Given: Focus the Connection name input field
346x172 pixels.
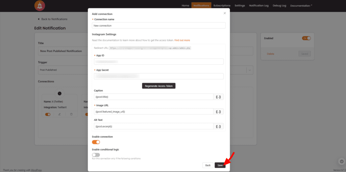Looking at the screenshot, I should (159, 25).
